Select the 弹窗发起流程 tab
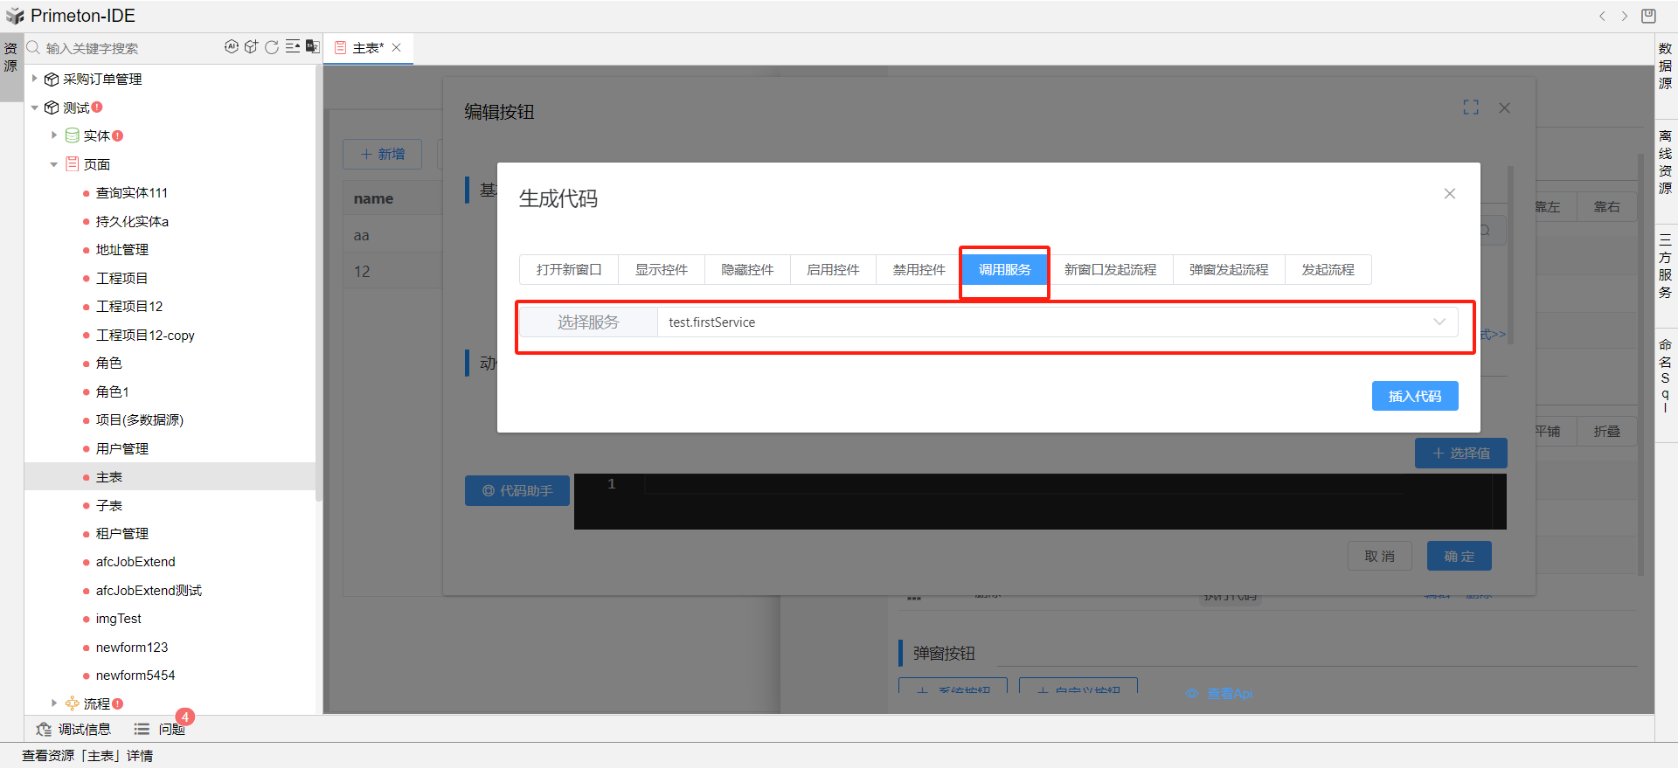The width and height of the screenshot is (1678, 769). 1228,270
